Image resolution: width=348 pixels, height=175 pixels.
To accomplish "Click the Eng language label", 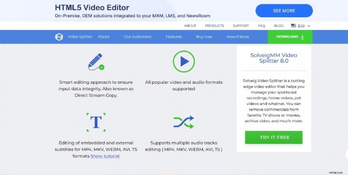I will pos(301,26).
